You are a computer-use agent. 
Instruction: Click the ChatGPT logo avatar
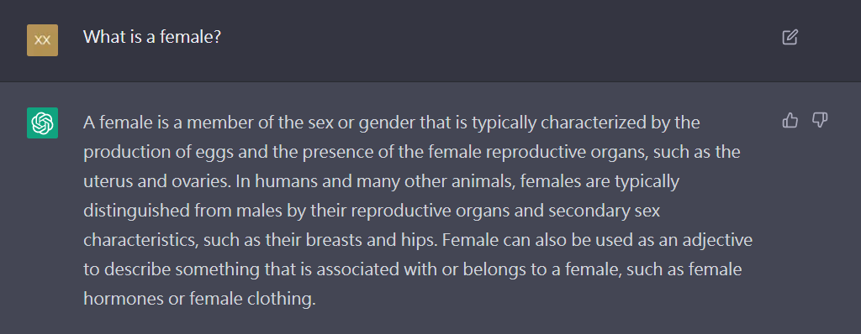click(42, 123)
